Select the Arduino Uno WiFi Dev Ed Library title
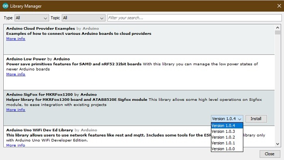 (40, 130)
